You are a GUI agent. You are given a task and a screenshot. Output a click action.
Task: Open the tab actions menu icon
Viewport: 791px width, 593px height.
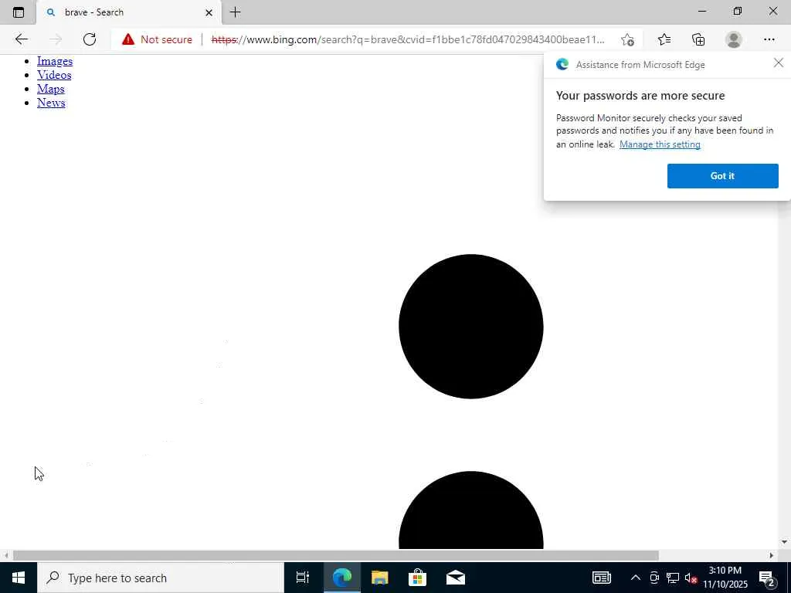tap(19, 12)
